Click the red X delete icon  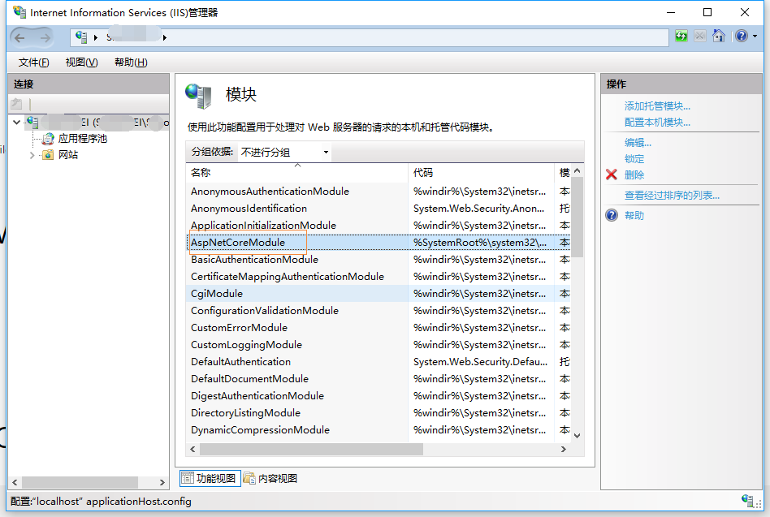(612, 174)
